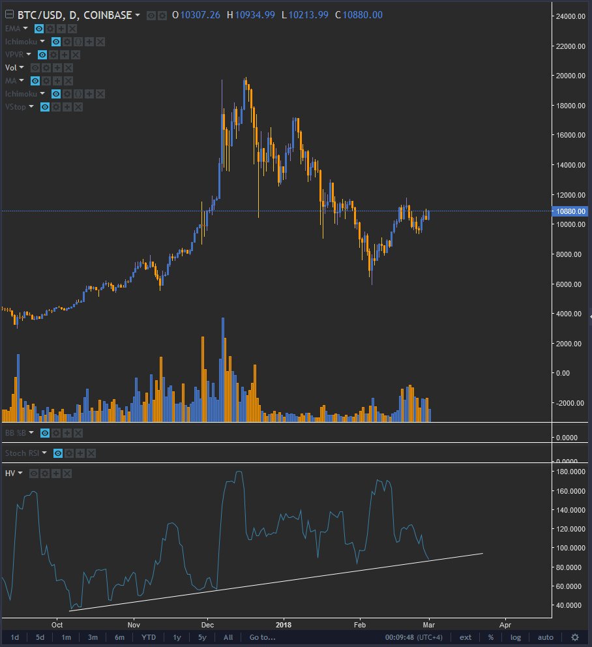The height and width of the screenshot is (647, 592).
Task: Remove the MA indicator
Action: (x=68, y=81)
